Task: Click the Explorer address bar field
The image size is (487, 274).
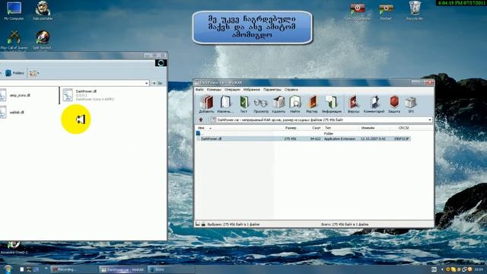Action: coord(73,83)
